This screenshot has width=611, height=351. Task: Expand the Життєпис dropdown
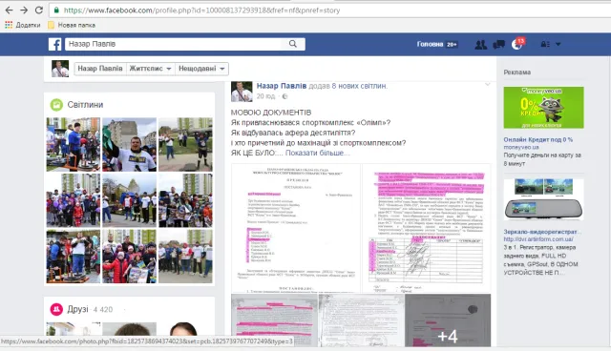151,69
